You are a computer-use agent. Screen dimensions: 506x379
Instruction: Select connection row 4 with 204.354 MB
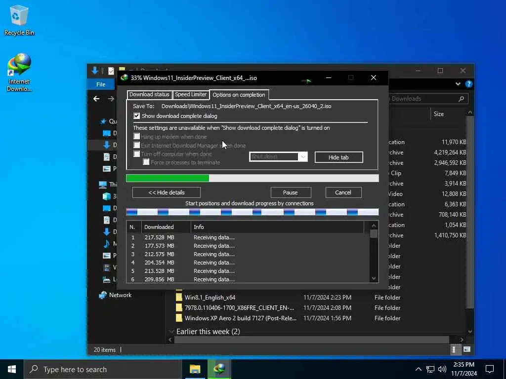(248, 263)
